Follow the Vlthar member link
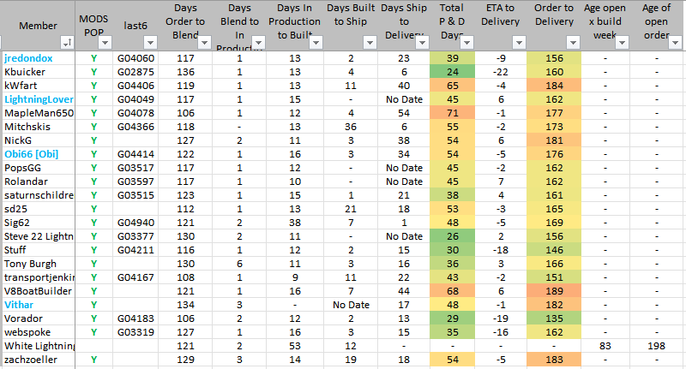The image size is (686, 369). [19, 304]
